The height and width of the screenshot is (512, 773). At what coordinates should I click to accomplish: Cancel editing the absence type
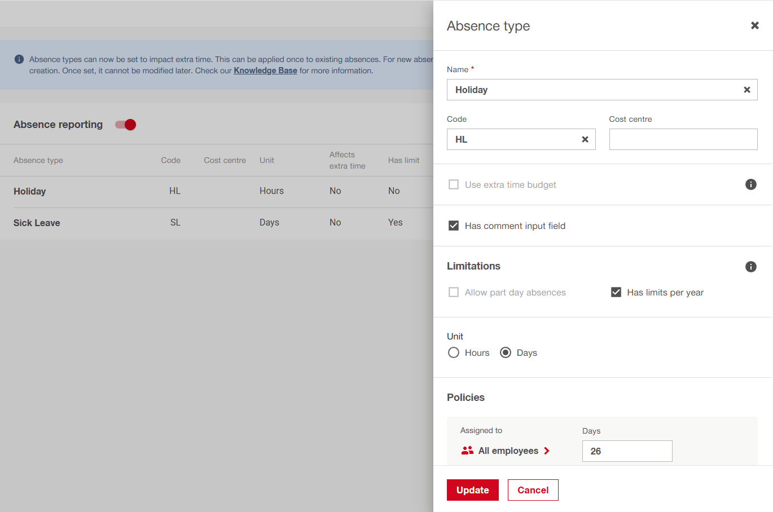click(x=533, y=490)
